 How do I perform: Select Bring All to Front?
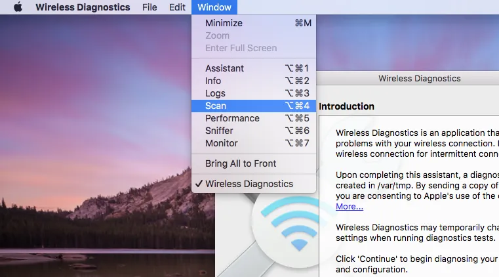click(x=241, y=163)
